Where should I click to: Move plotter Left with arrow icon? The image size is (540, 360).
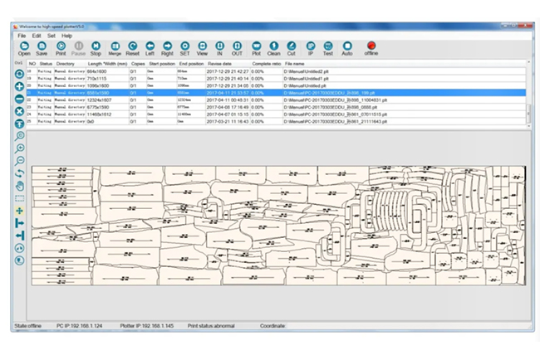tap(150, 47)
